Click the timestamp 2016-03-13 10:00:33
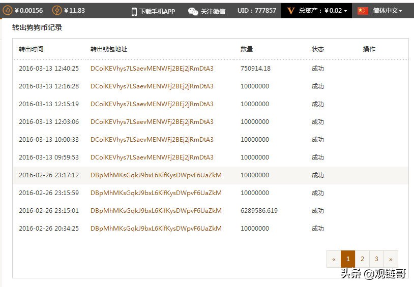This screenshot has height=287, width=414. click(49, 140)
